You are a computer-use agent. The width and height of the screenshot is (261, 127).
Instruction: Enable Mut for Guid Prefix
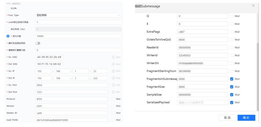click(x=113, y=120)
